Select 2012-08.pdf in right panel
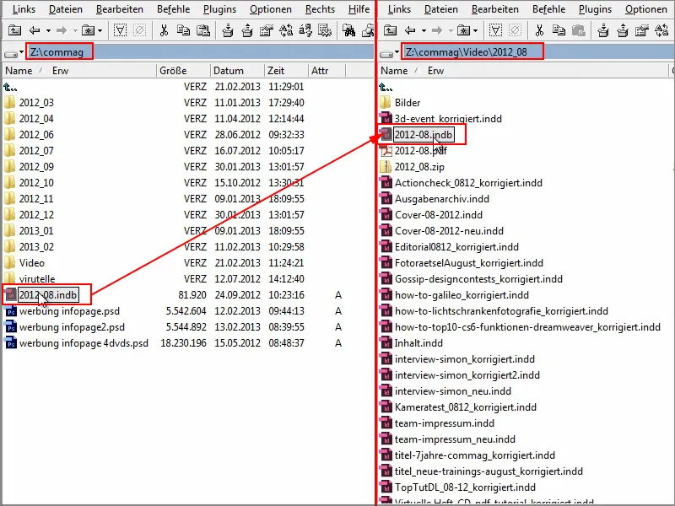This screenshot has height=506, width=675. tap(420, 151)
